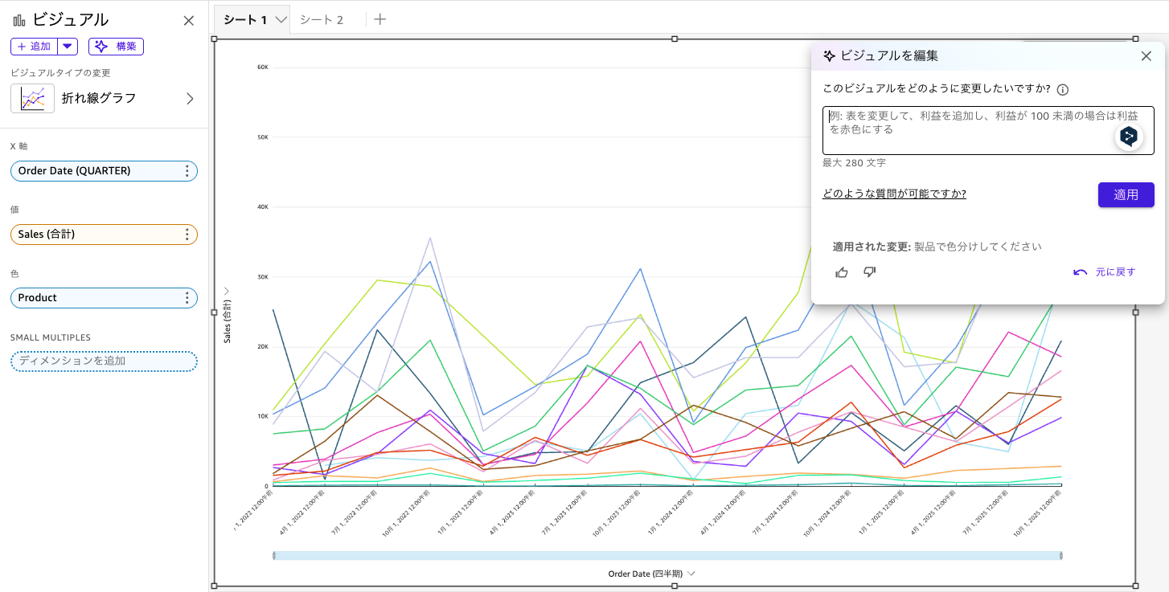The image size is (1169, 592).
Task: Open Product field options menu
Action: pyautogui.click(x=187, y=298)
